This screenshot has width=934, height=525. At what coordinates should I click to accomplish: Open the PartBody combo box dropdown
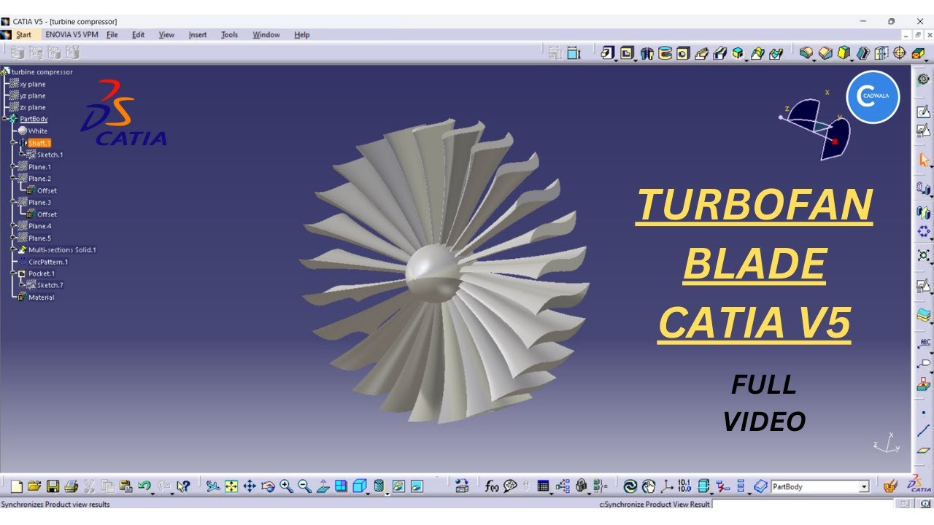(x=864, y=486)
